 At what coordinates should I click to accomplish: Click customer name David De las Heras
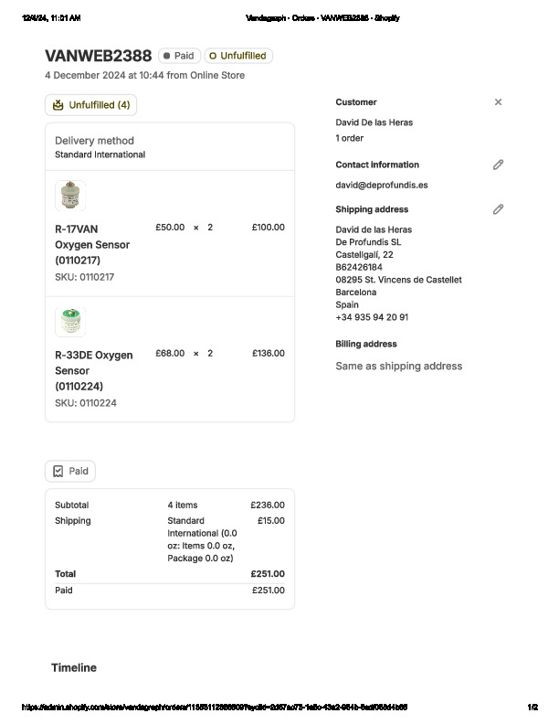(374, 122)
